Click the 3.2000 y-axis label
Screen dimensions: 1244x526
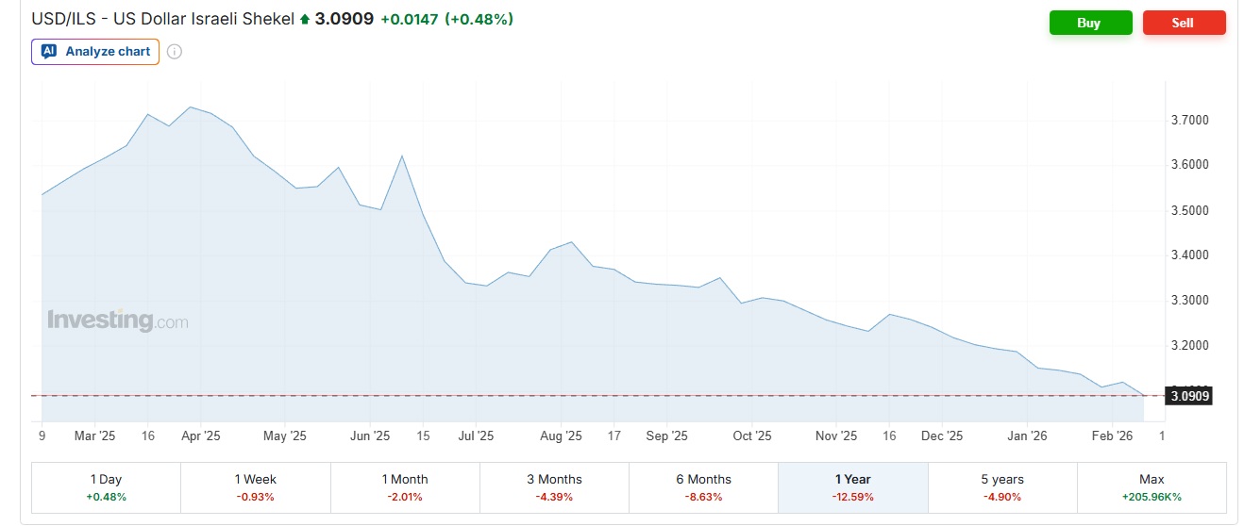pos(1190,345)
